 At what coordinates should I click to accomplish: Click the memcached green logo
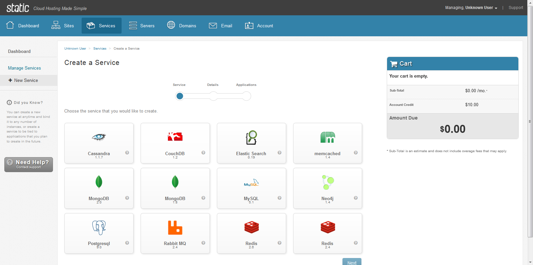tap(327, 137)
